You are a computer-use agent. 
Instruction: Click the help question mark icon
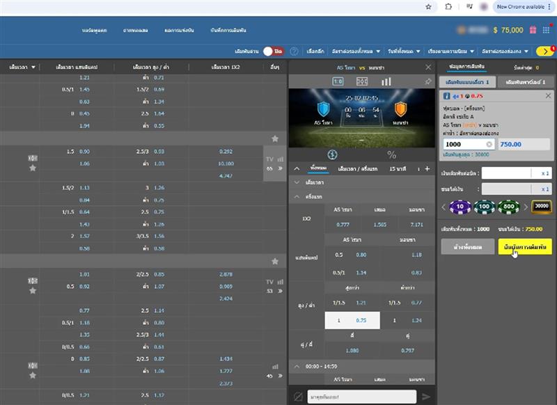click(294, 51)
